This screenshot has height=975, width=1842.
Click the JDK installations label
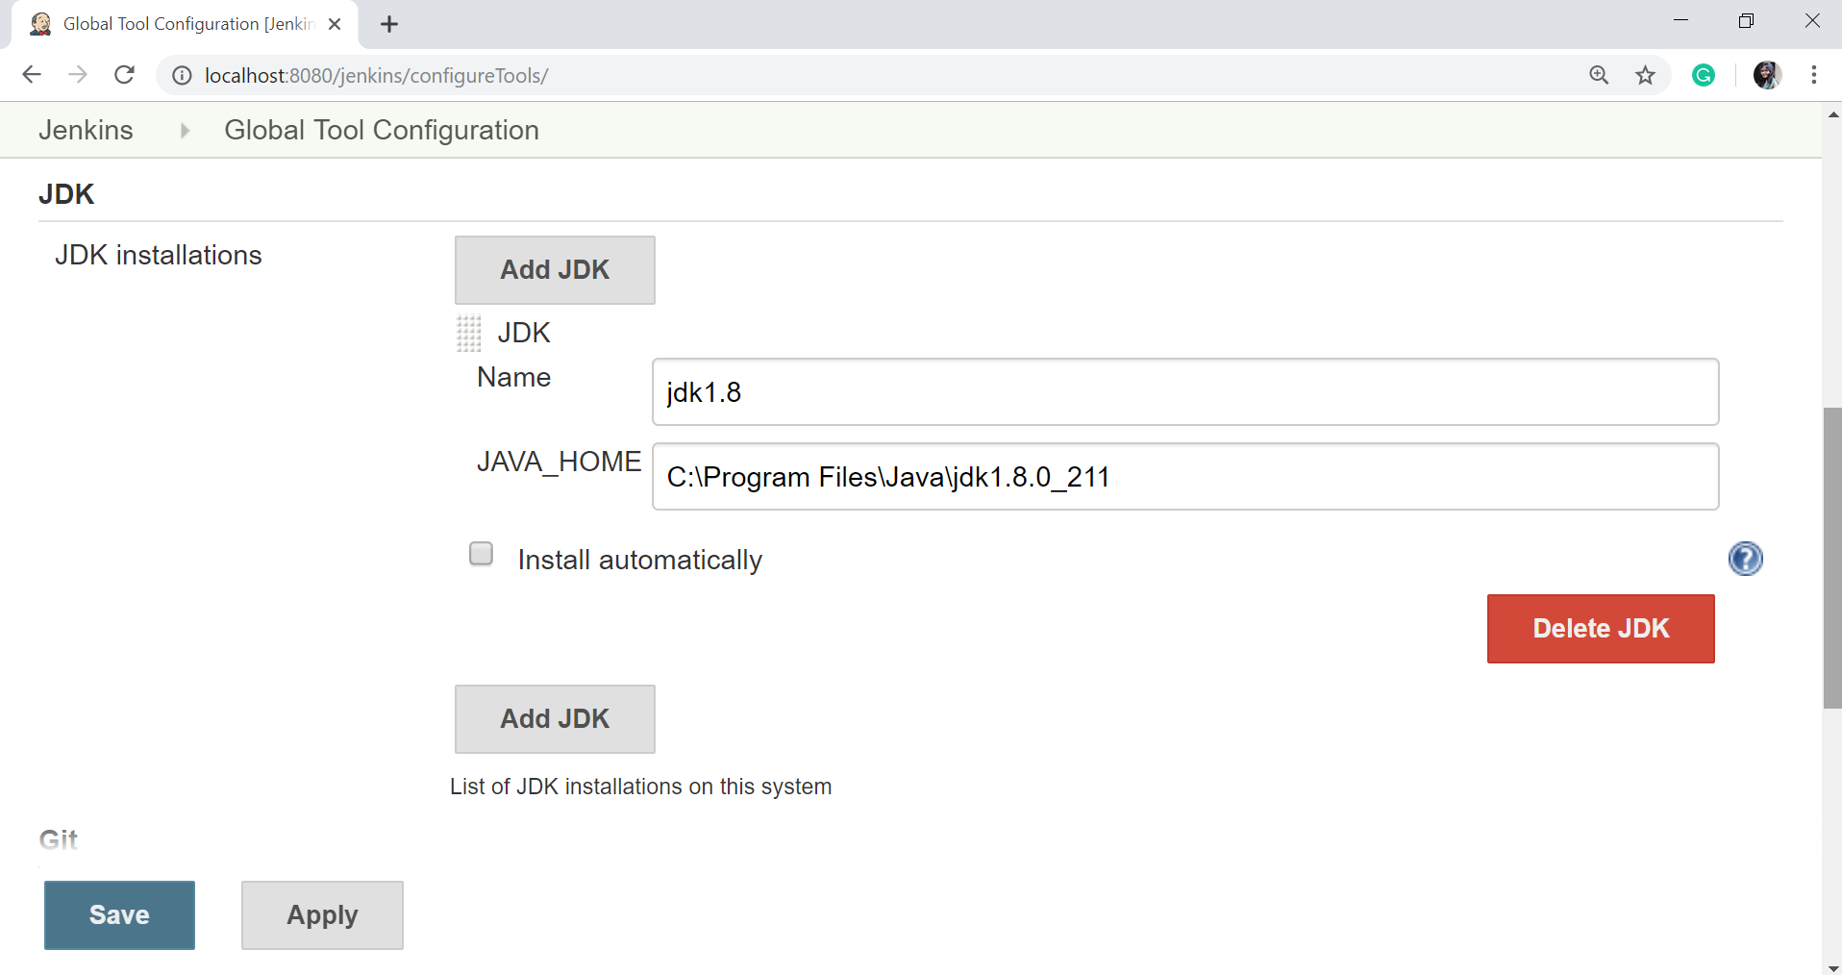[x=159, y=255]
